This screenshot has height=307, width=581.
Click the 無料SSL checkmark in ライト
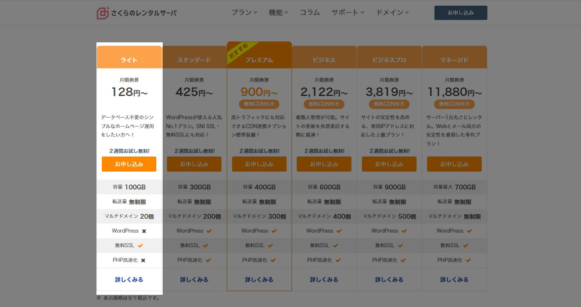click(x=140, y=245)
